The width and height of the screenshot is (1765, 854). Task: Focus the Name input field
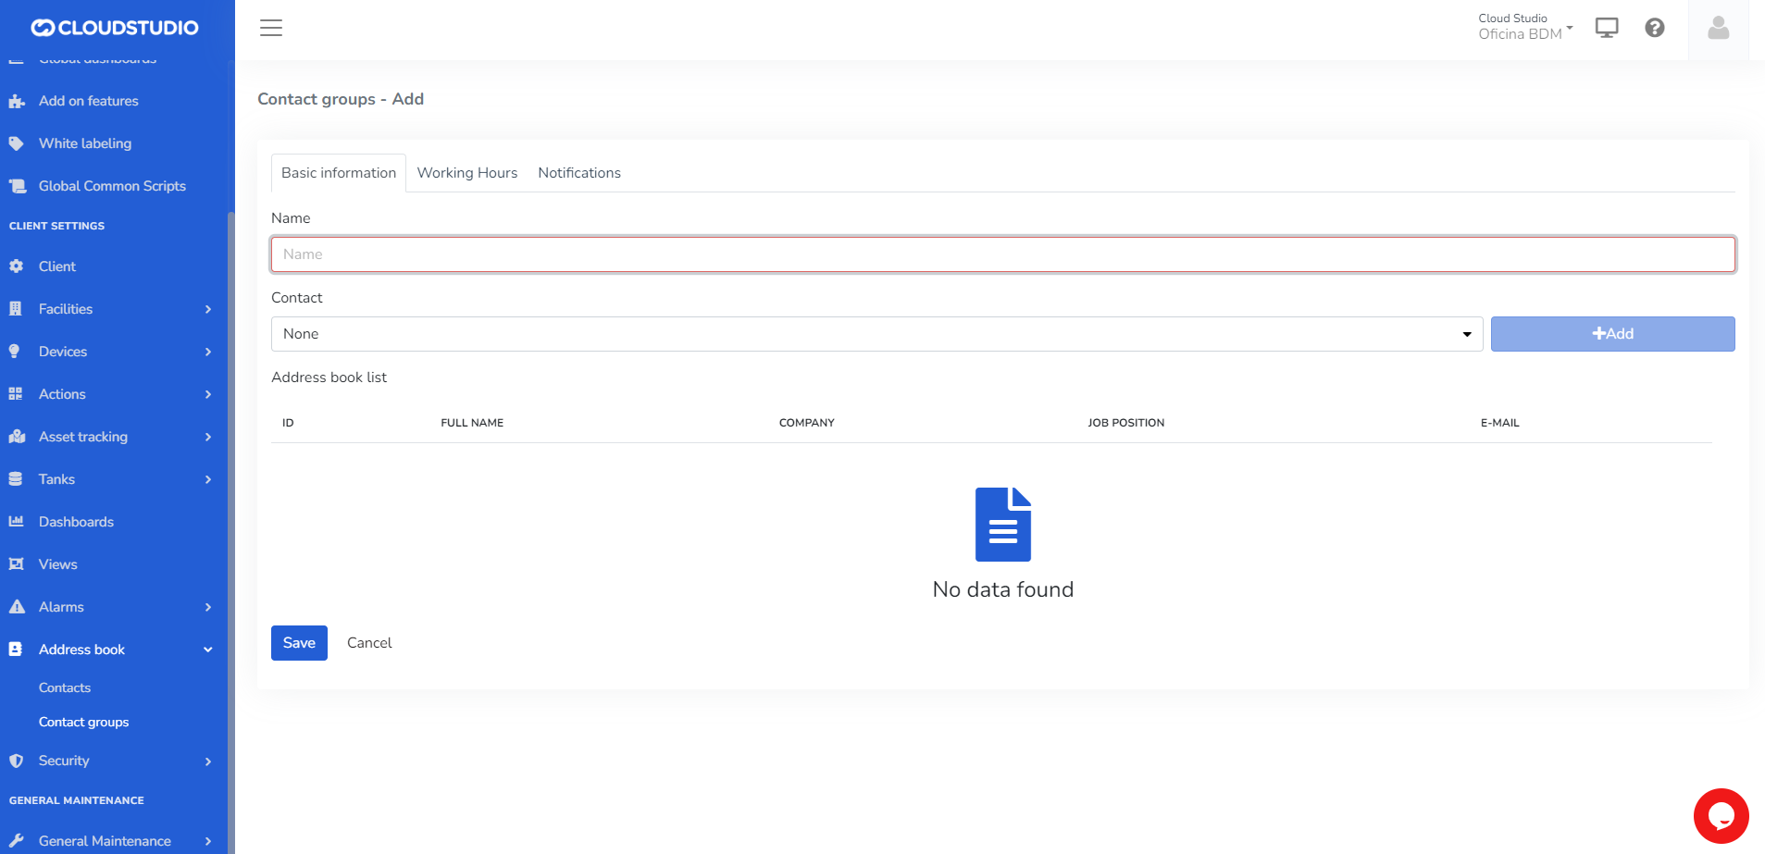pyautogui.click(x=1002, y=254)
